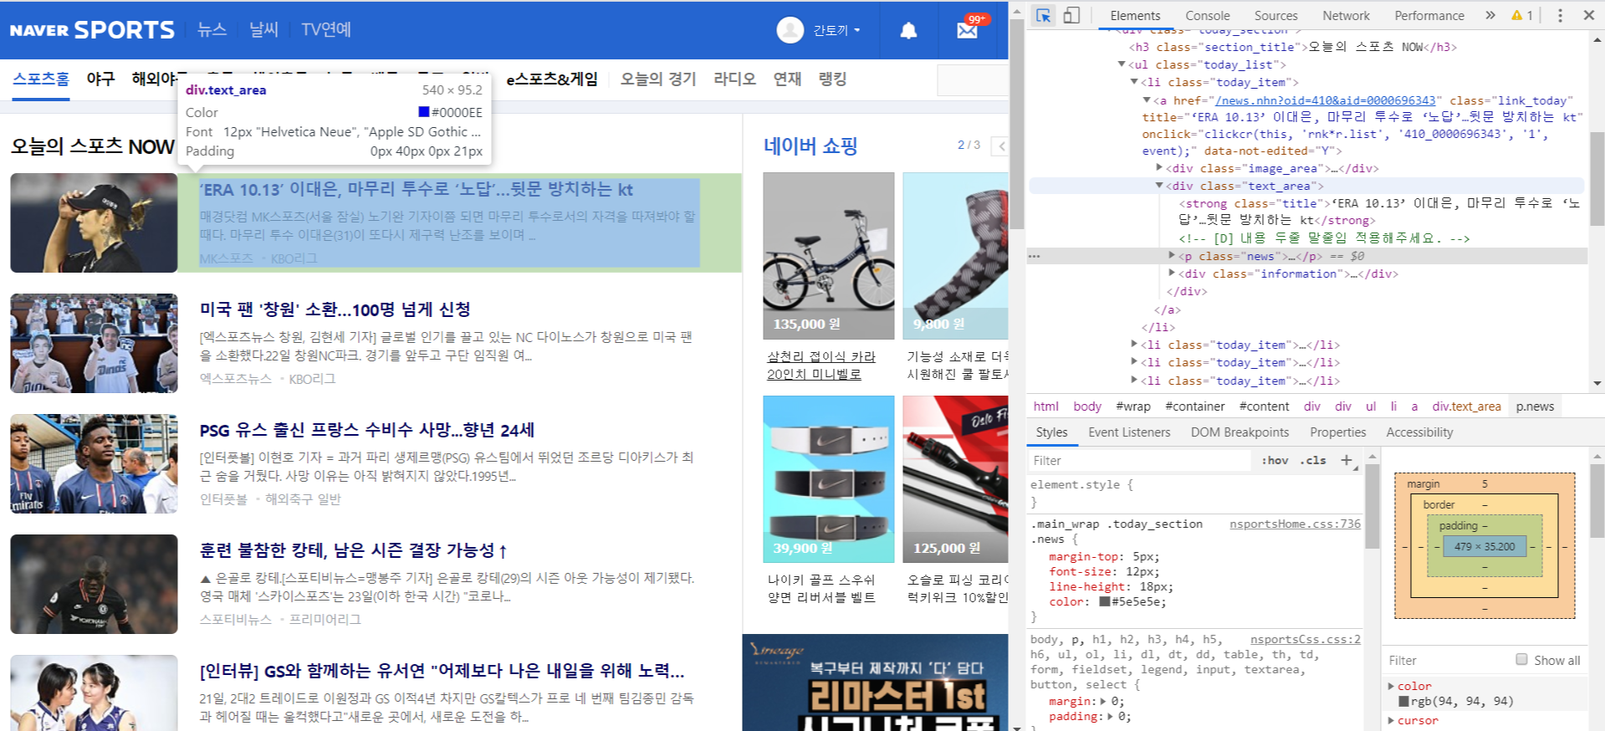The width and height of the screenshot is (1605, 731).
Task: Select the e스포츠&게임 menu item
Action: point(552,79)
